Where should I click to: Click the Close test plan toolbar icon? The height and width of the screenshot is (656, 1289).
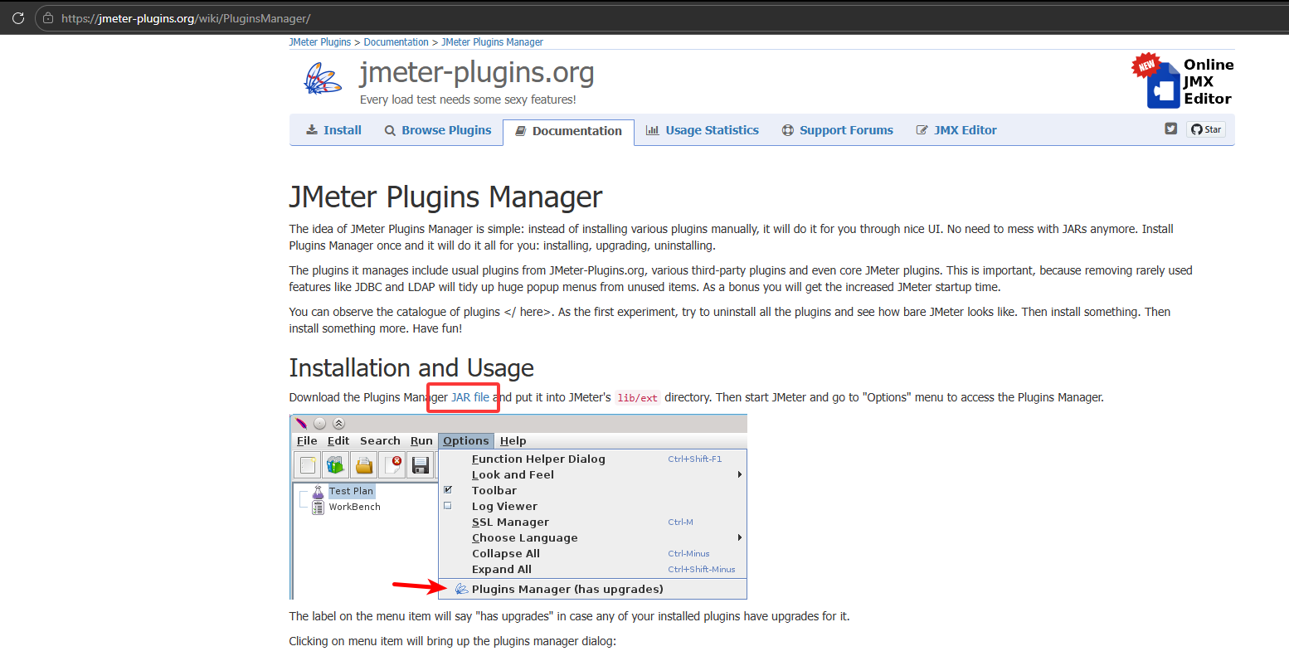tap(392, 465)
